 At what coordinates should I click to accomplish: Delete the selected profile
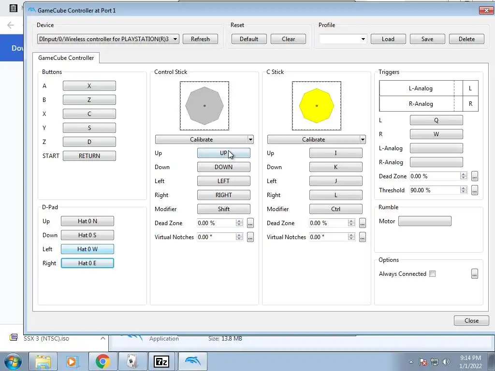pos(466,39)
